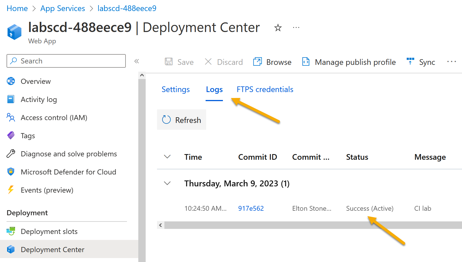Click the Discard X icon
462x262 pixels.
[208, 62]
